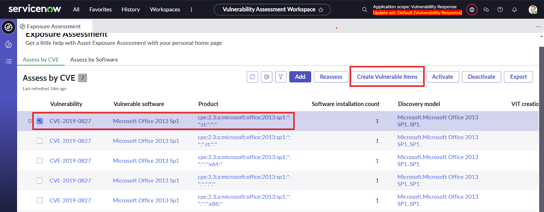The width and height of the screenshot is (544, 212).
Task: Show notifications bell
Action: click(x=514, y=10)
